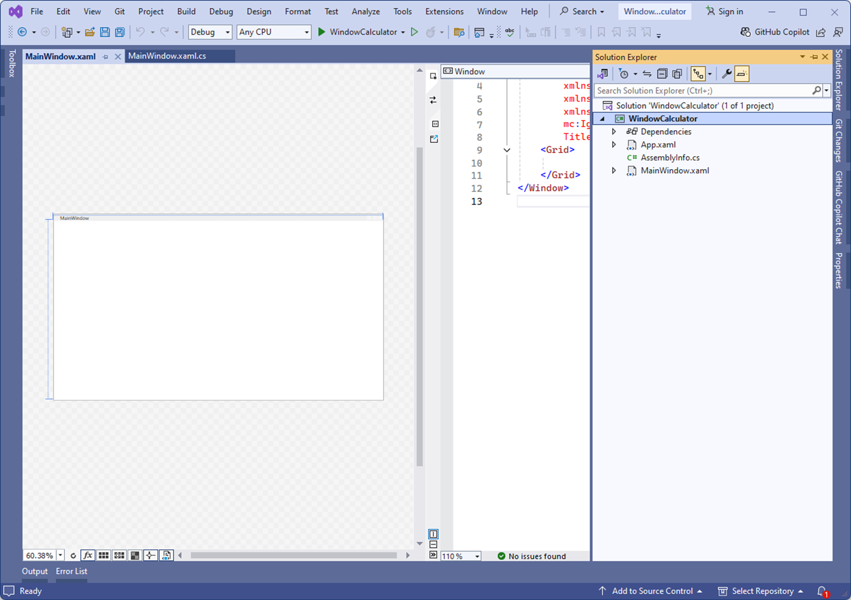Image resolution: width=851 pixels, height=600 pixels.
Task: Click Show All Files icon in Solution Explorer
Action: [677, 74]
